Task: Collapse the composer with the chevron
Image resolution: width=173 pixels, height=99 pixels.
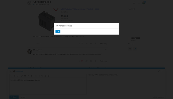Action: point(162,71)
